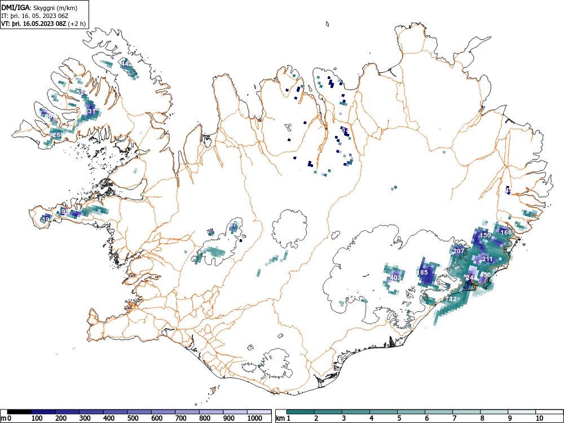
Task: Pick the pale swatch between 800 and 900 m
Action: 212,412
